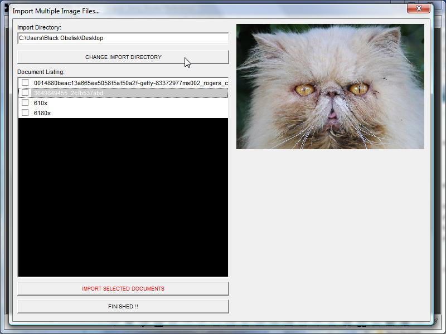
Task: Click the cat's pink tongue in the preview
Action: coord(332,115)
